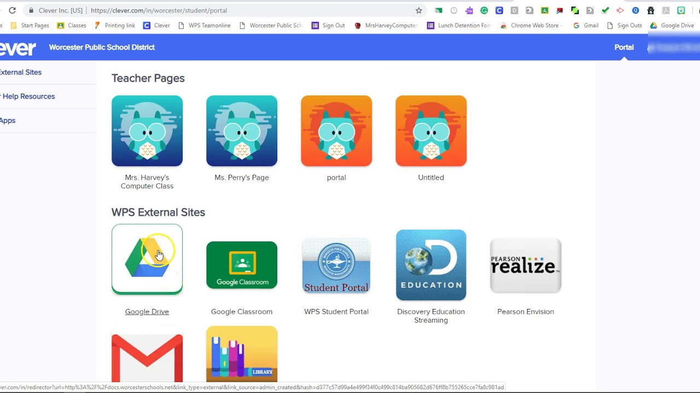Click the Ms. Perry's Page text label
Screen dimensions: 700x393
[x=242, y=177]
